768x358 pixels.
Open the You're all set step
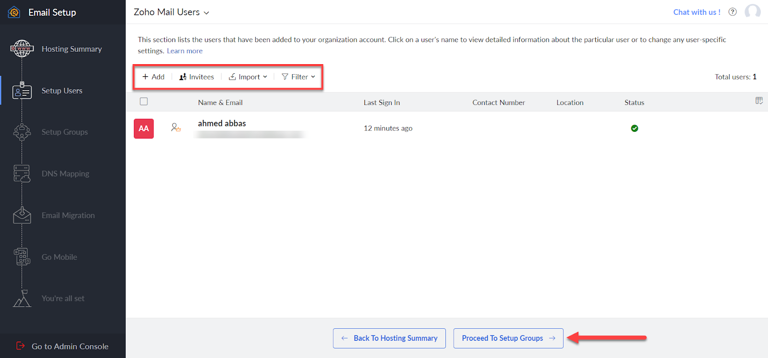click(63, 298)
